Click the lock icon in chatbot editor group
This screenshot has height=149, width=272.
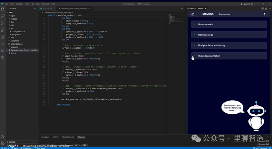coord(266,8)
